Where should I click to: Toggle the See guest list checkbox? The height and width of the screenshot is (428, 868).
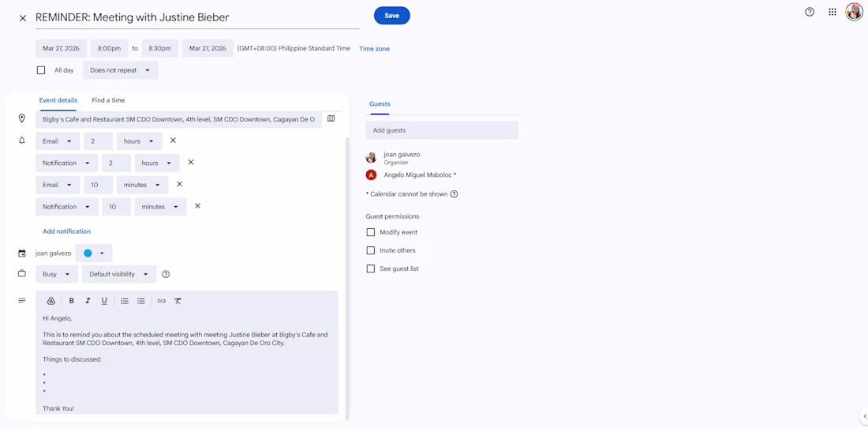point(371,268)
